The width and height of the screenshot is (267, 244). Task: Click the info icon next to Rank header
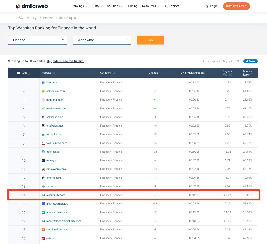click(29, 73)
